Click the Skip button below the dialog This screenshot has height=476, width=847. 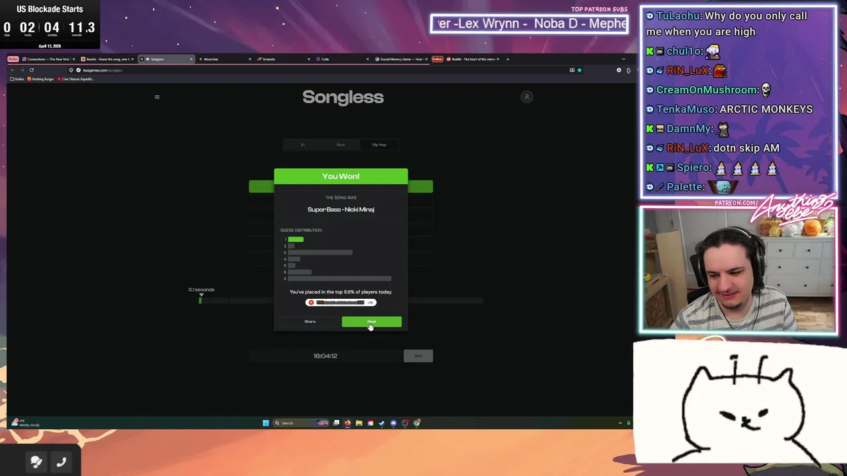point(418,356)
